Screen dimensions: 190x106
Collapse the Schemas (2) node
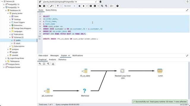(10, 37)
